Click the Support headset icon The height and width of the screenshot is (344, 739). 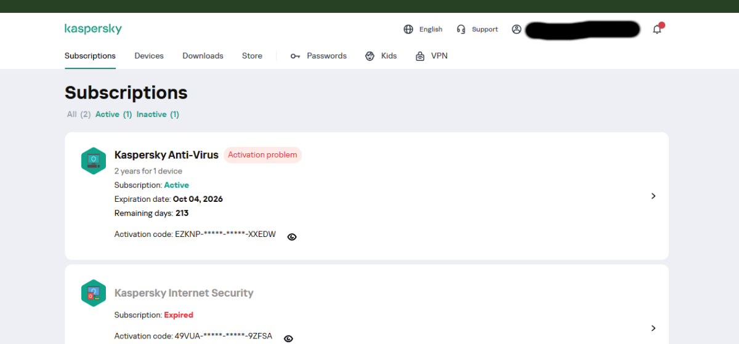(x=461, y=30)
